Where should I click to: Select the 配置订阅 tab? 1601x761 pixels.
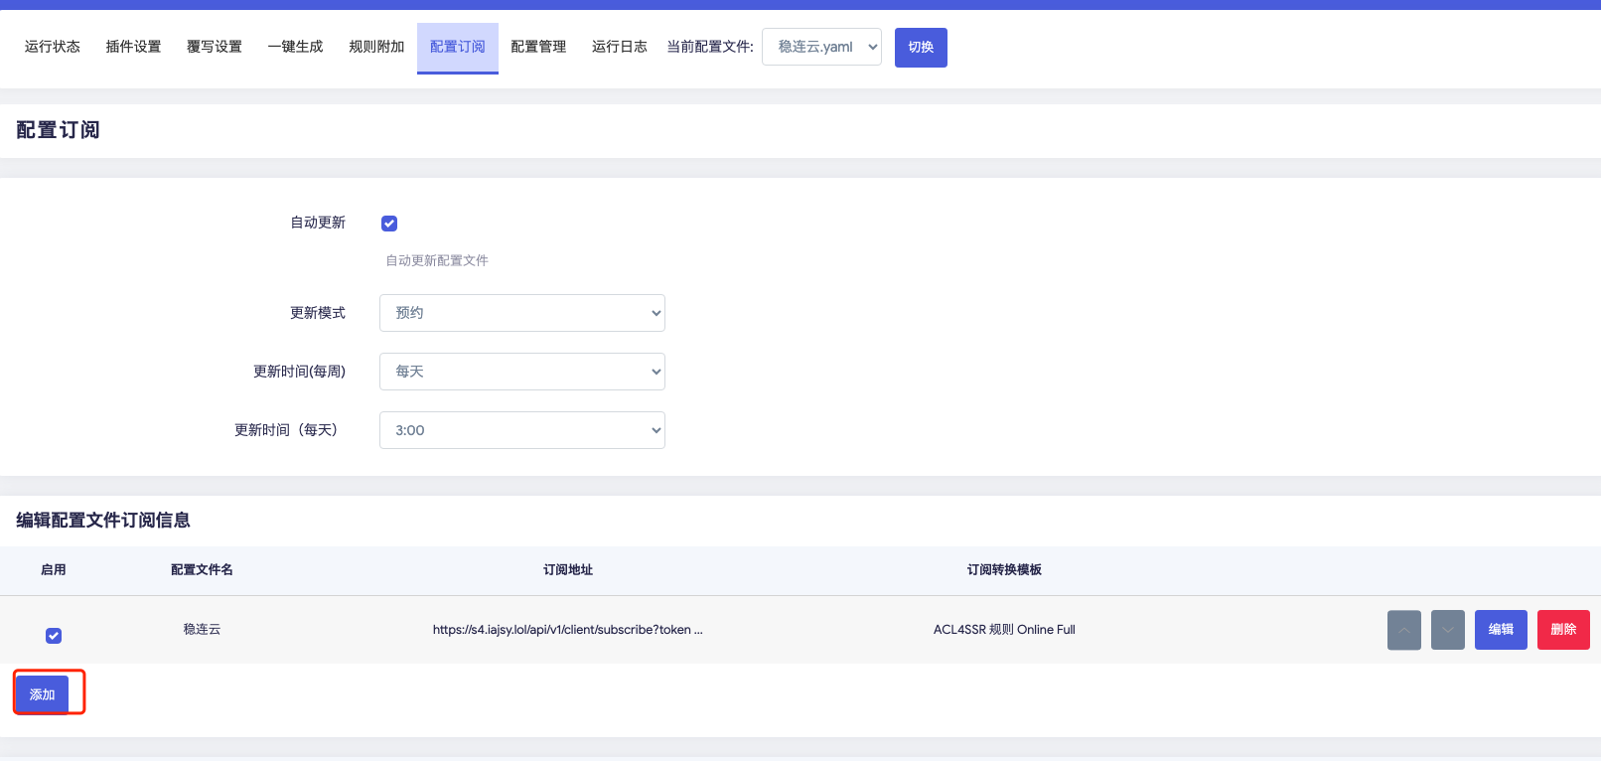coord(457,47)
